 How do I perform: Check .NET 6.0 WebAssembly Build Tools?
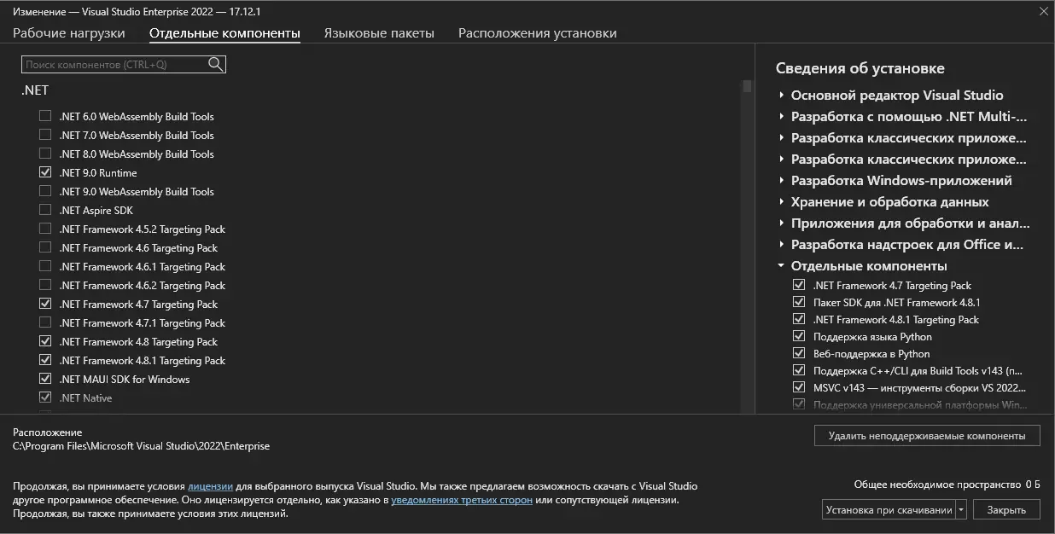[x=45, y=116]
